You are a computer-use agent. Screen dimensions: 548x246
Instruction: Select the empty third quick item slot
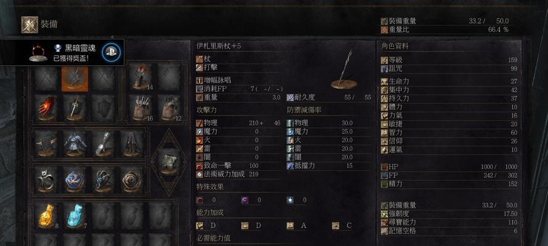[104, 216]
